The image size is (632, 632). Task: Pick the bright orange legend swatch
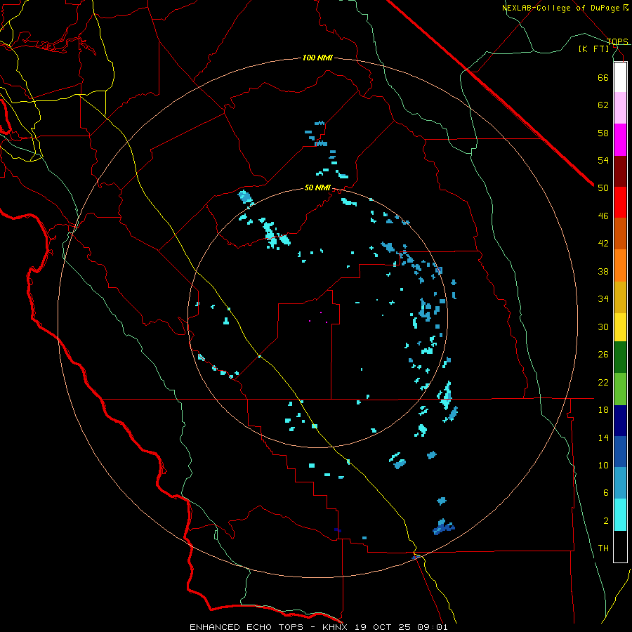click(x=620, y=265)
